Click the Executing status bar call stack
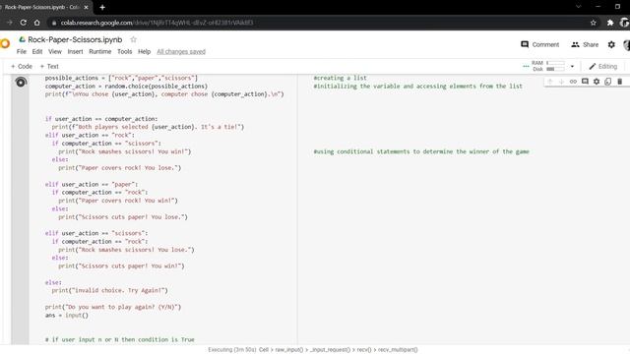Viewport: 630px width, 354px height. [313, 350]
